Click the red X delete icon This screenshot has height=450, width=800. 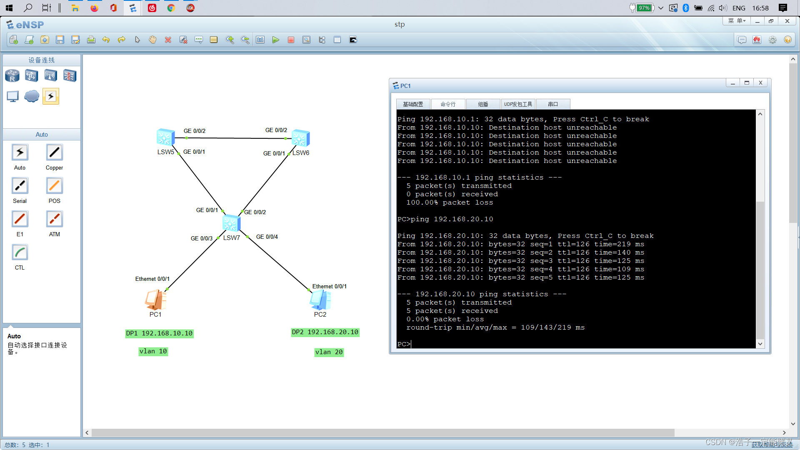click(168, 40)
